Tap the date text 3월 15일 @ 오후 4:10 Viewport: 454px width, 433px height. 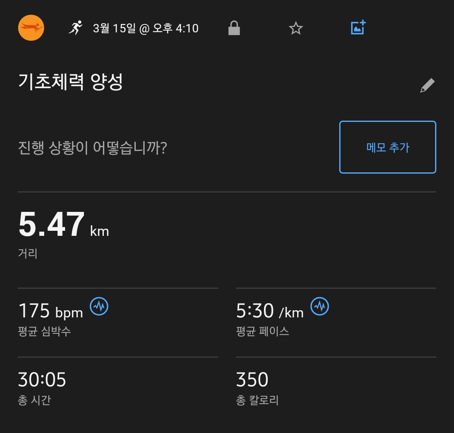(x=145, y=29)
